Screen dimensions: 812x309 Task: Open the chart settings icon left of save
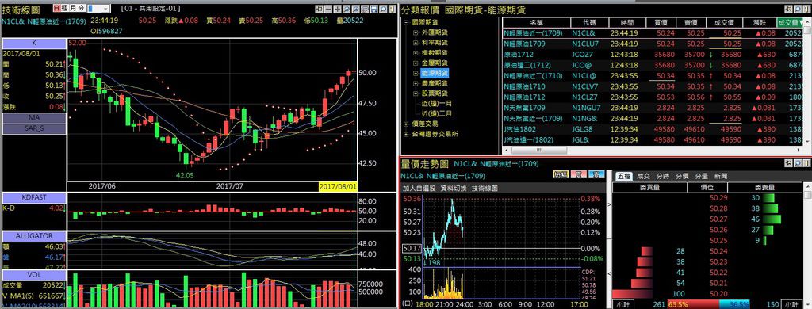pyautogui.click(x=365, y=9)
